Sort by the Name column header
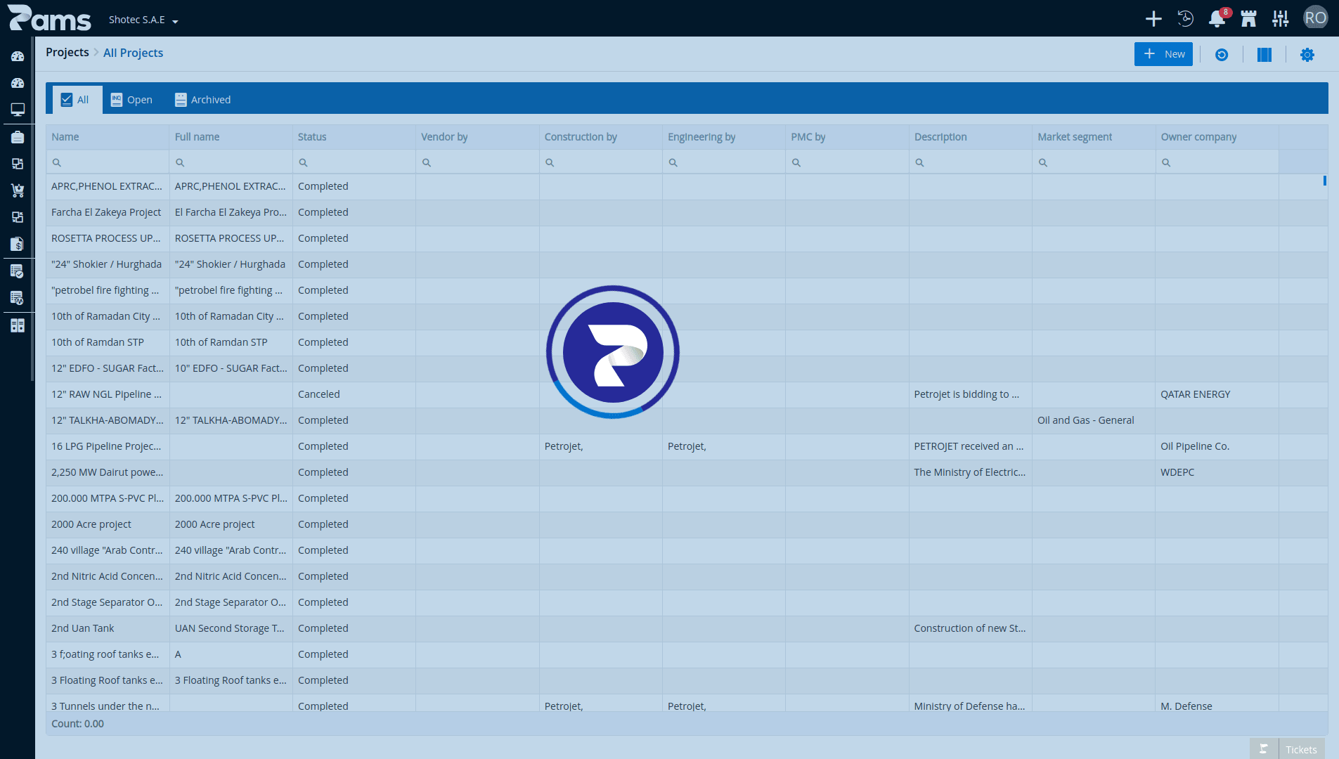The height and width of the screenshot is (759, 1339). tap(108, 137)
